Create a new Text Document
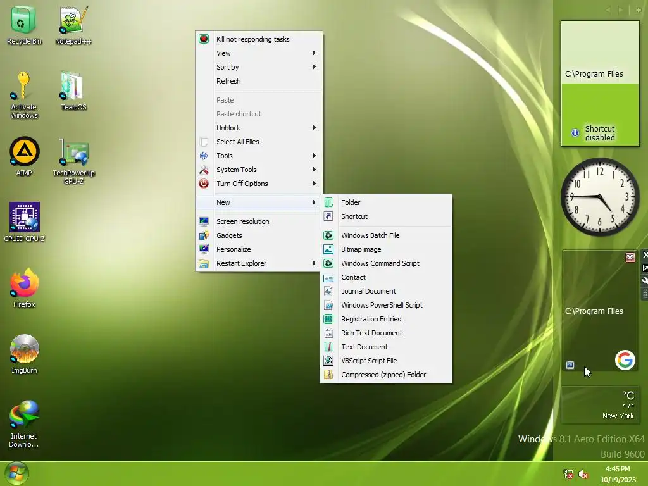Screen dimensions: 648x486 click(386, 347)
